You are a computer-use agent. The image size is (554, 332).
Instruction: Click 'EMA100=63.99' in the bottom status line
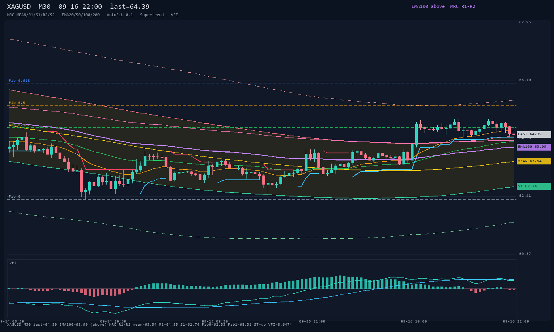click(74, 325)
